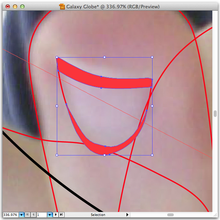This screenshot has height=220, width=220.
Task: Click the horizontal scrollbar thumb
Action: click(x=170, y=215)
